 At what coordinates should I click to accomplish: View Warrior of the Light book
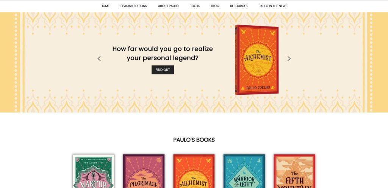coord(244,171)
